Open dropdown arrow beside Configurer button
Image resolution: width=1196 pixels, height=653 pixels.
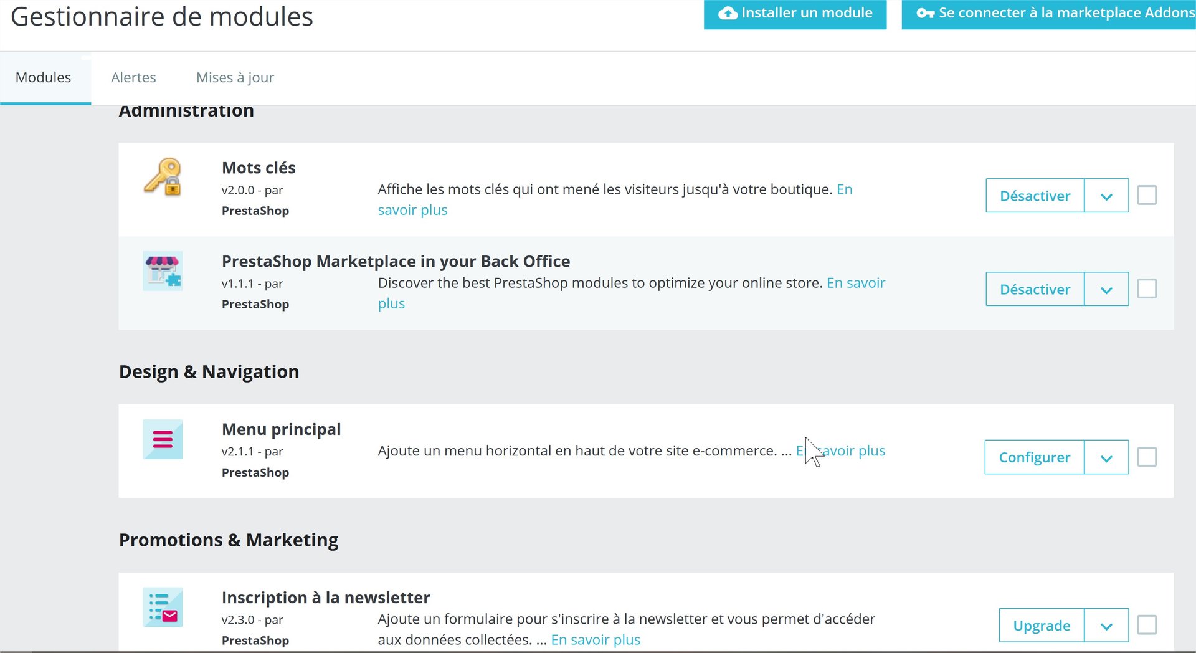click(1106, 457)
